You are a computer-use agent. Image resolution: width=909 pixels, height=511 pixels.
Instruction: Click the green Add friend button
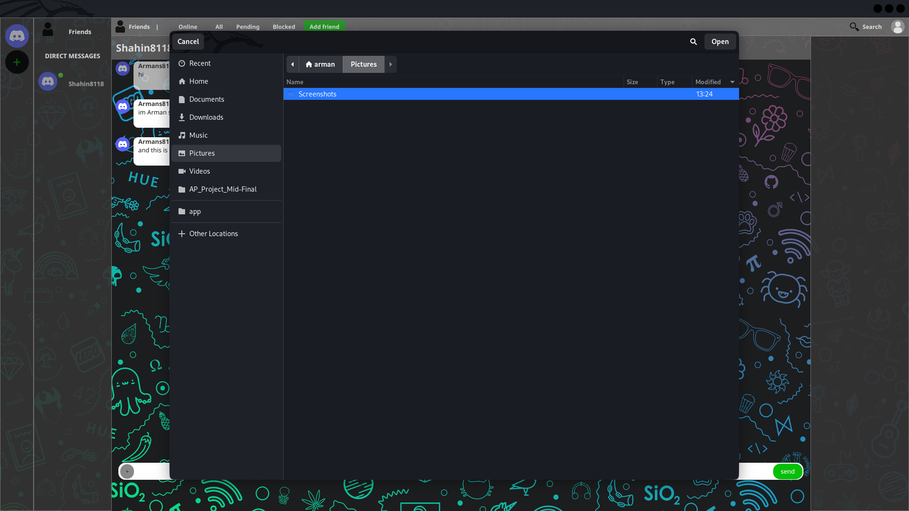point(324,26)
